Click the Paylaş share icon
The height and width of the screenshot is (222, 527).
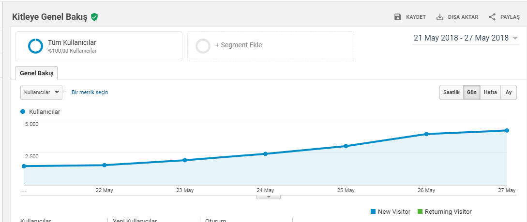pyautogui.click(x=492, y=17)
